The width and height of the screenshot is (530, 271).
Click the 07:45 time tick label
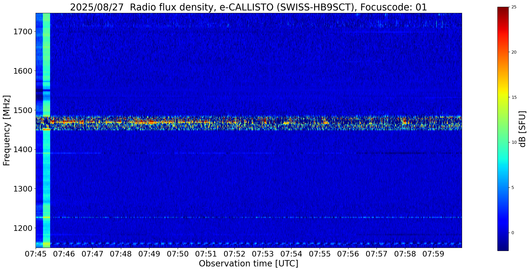[36, 254]
